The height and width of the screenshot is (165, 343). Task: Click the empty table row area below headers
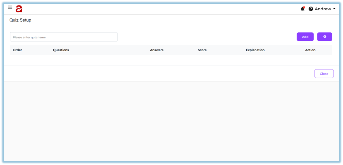tap(171, 60)
